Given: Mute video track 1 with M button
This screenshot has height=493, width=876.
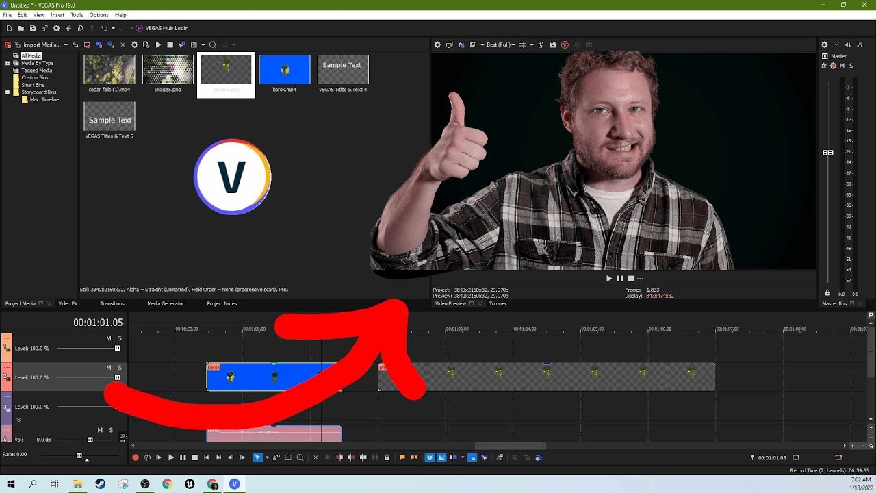Looking at the screenshot, I should click(108, 338).
